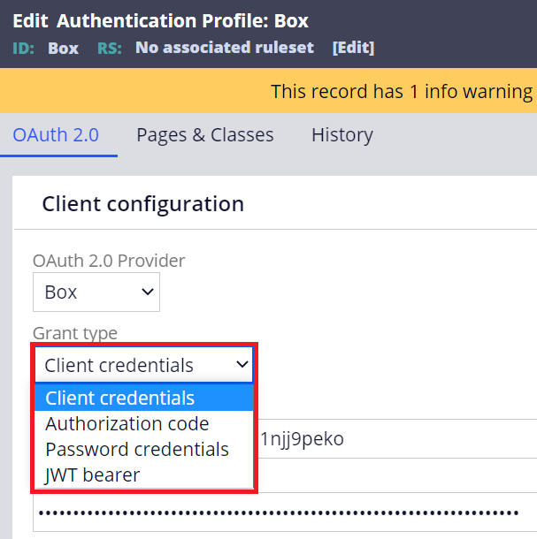The image size is (537, 539).
Task: Click the masked client secret field
Action: point(285,512)
